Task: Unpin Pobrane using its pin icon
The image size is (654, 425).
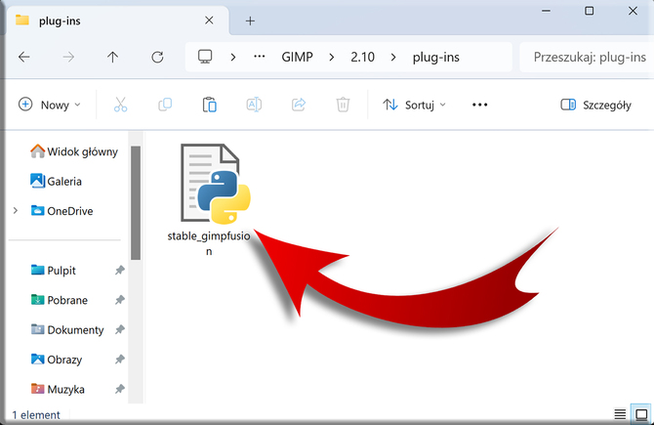Action: pyautogui.click(x=120, y=300)
